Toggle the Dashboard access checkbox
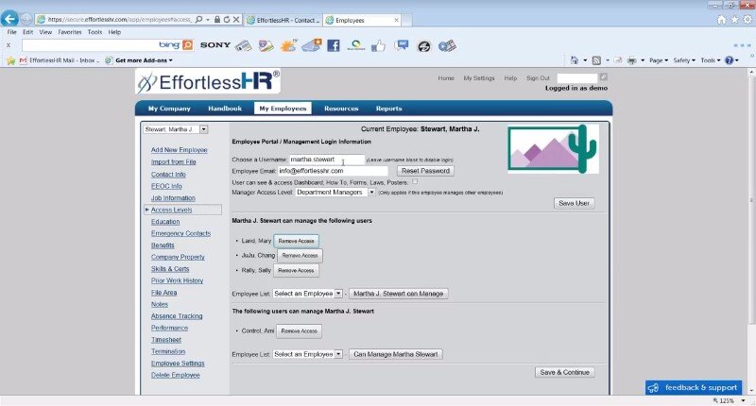This screenshot has height=406, width=756. click(414, 180)
